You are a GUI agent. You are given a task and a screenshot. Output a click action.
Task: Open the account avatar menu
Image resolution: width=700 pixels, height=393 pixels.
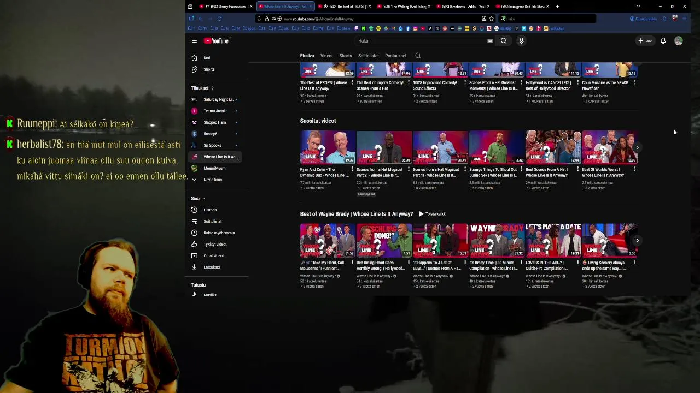point(678,41)
